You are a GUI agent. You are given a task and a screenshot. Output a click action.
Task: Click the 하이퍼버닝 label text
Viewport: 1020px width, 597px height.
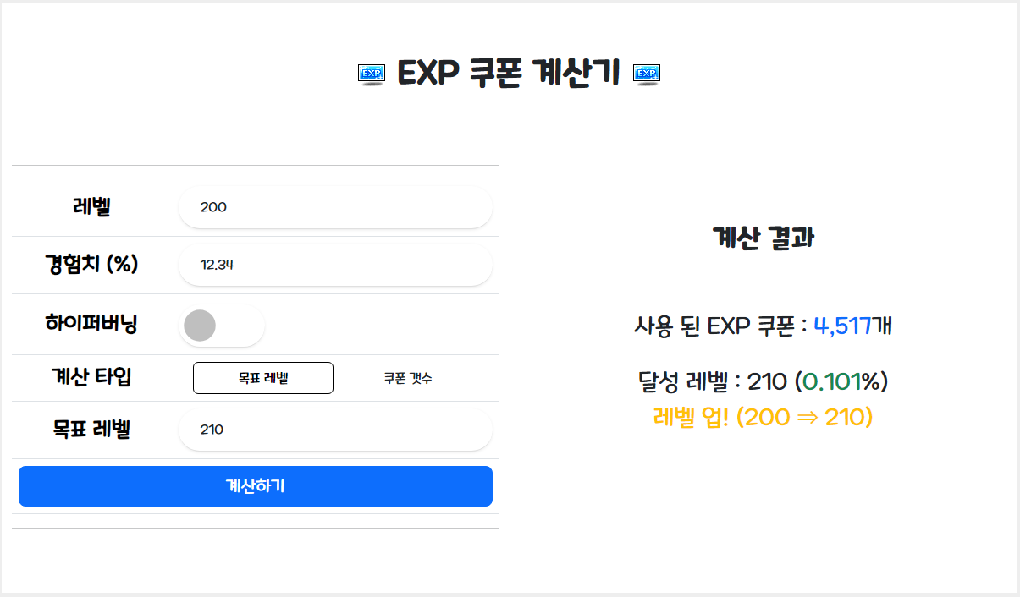click(91, 324)
